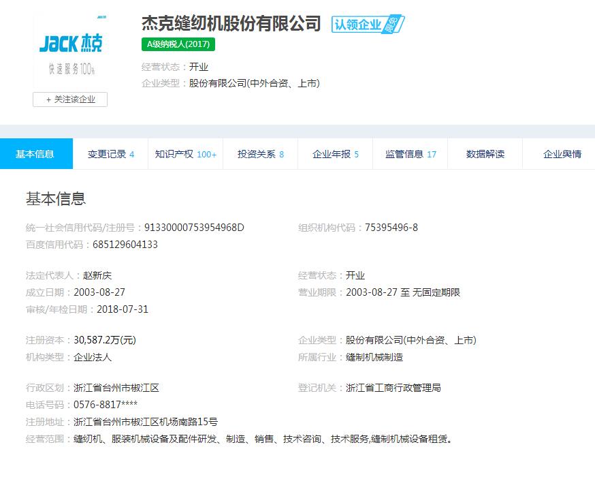This screenshot has height=477, width=595.
Task: Click the company name 杰克缝纫机股份有限公司 heading
Action: click(231, 24)
